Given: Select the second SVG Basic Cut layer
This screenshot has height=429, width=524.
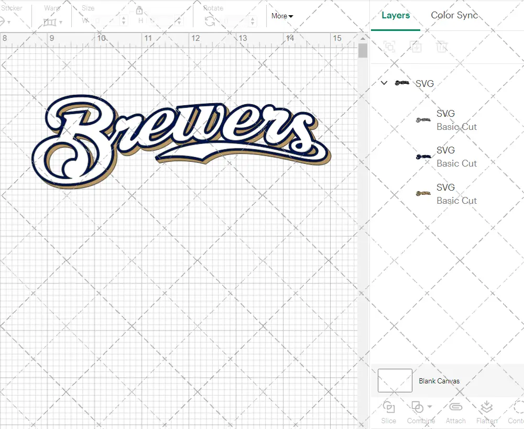Looking at the screenshot, I should pyautogui.click(x=447, y=157).
